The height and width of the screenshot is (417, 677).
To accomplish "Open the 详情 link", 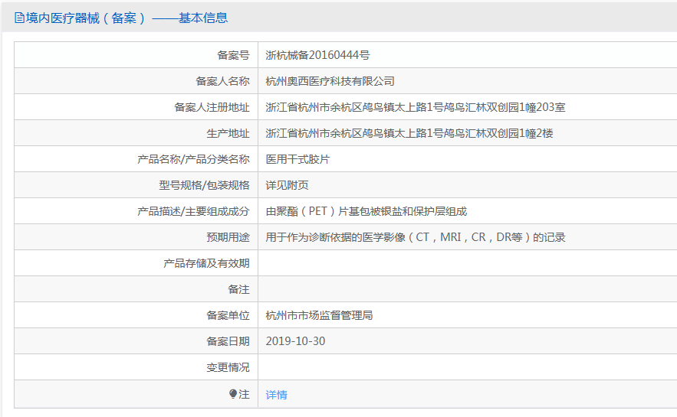I will tap(276, 395).
